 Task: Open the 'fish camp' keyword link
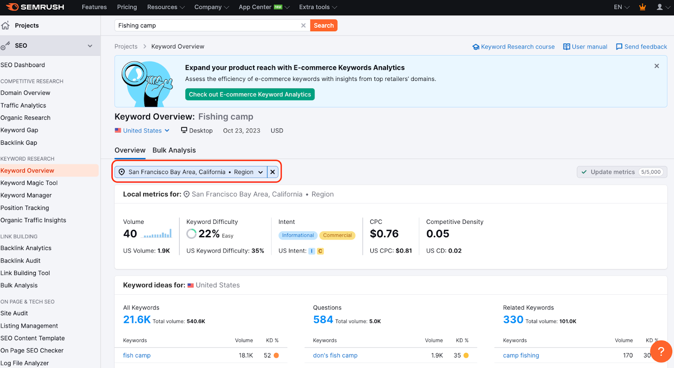136,355
